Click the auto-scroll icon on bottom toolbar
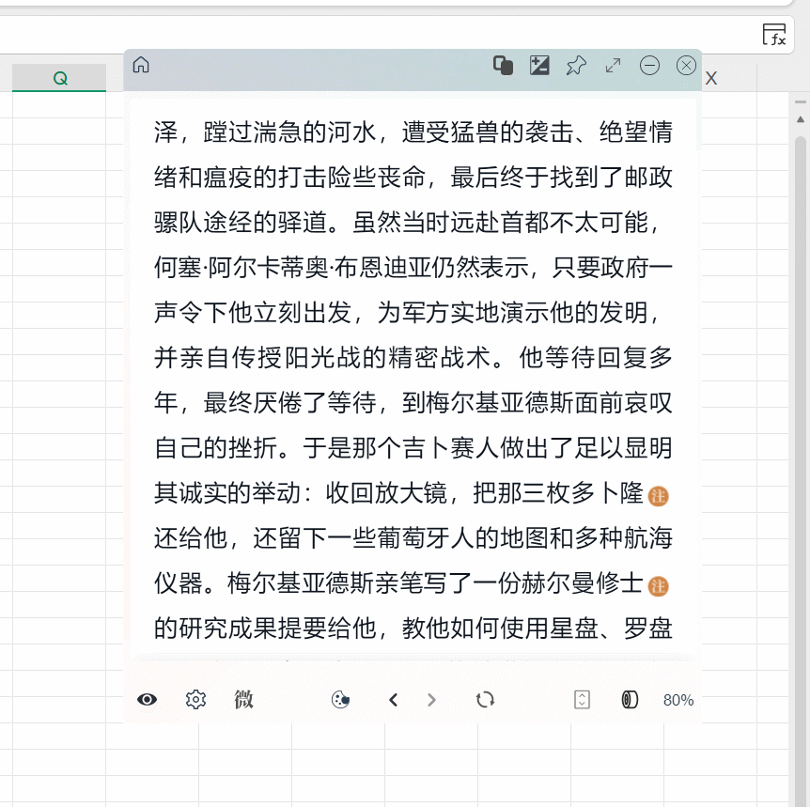The image size is (810, 807). coord(582,699)
